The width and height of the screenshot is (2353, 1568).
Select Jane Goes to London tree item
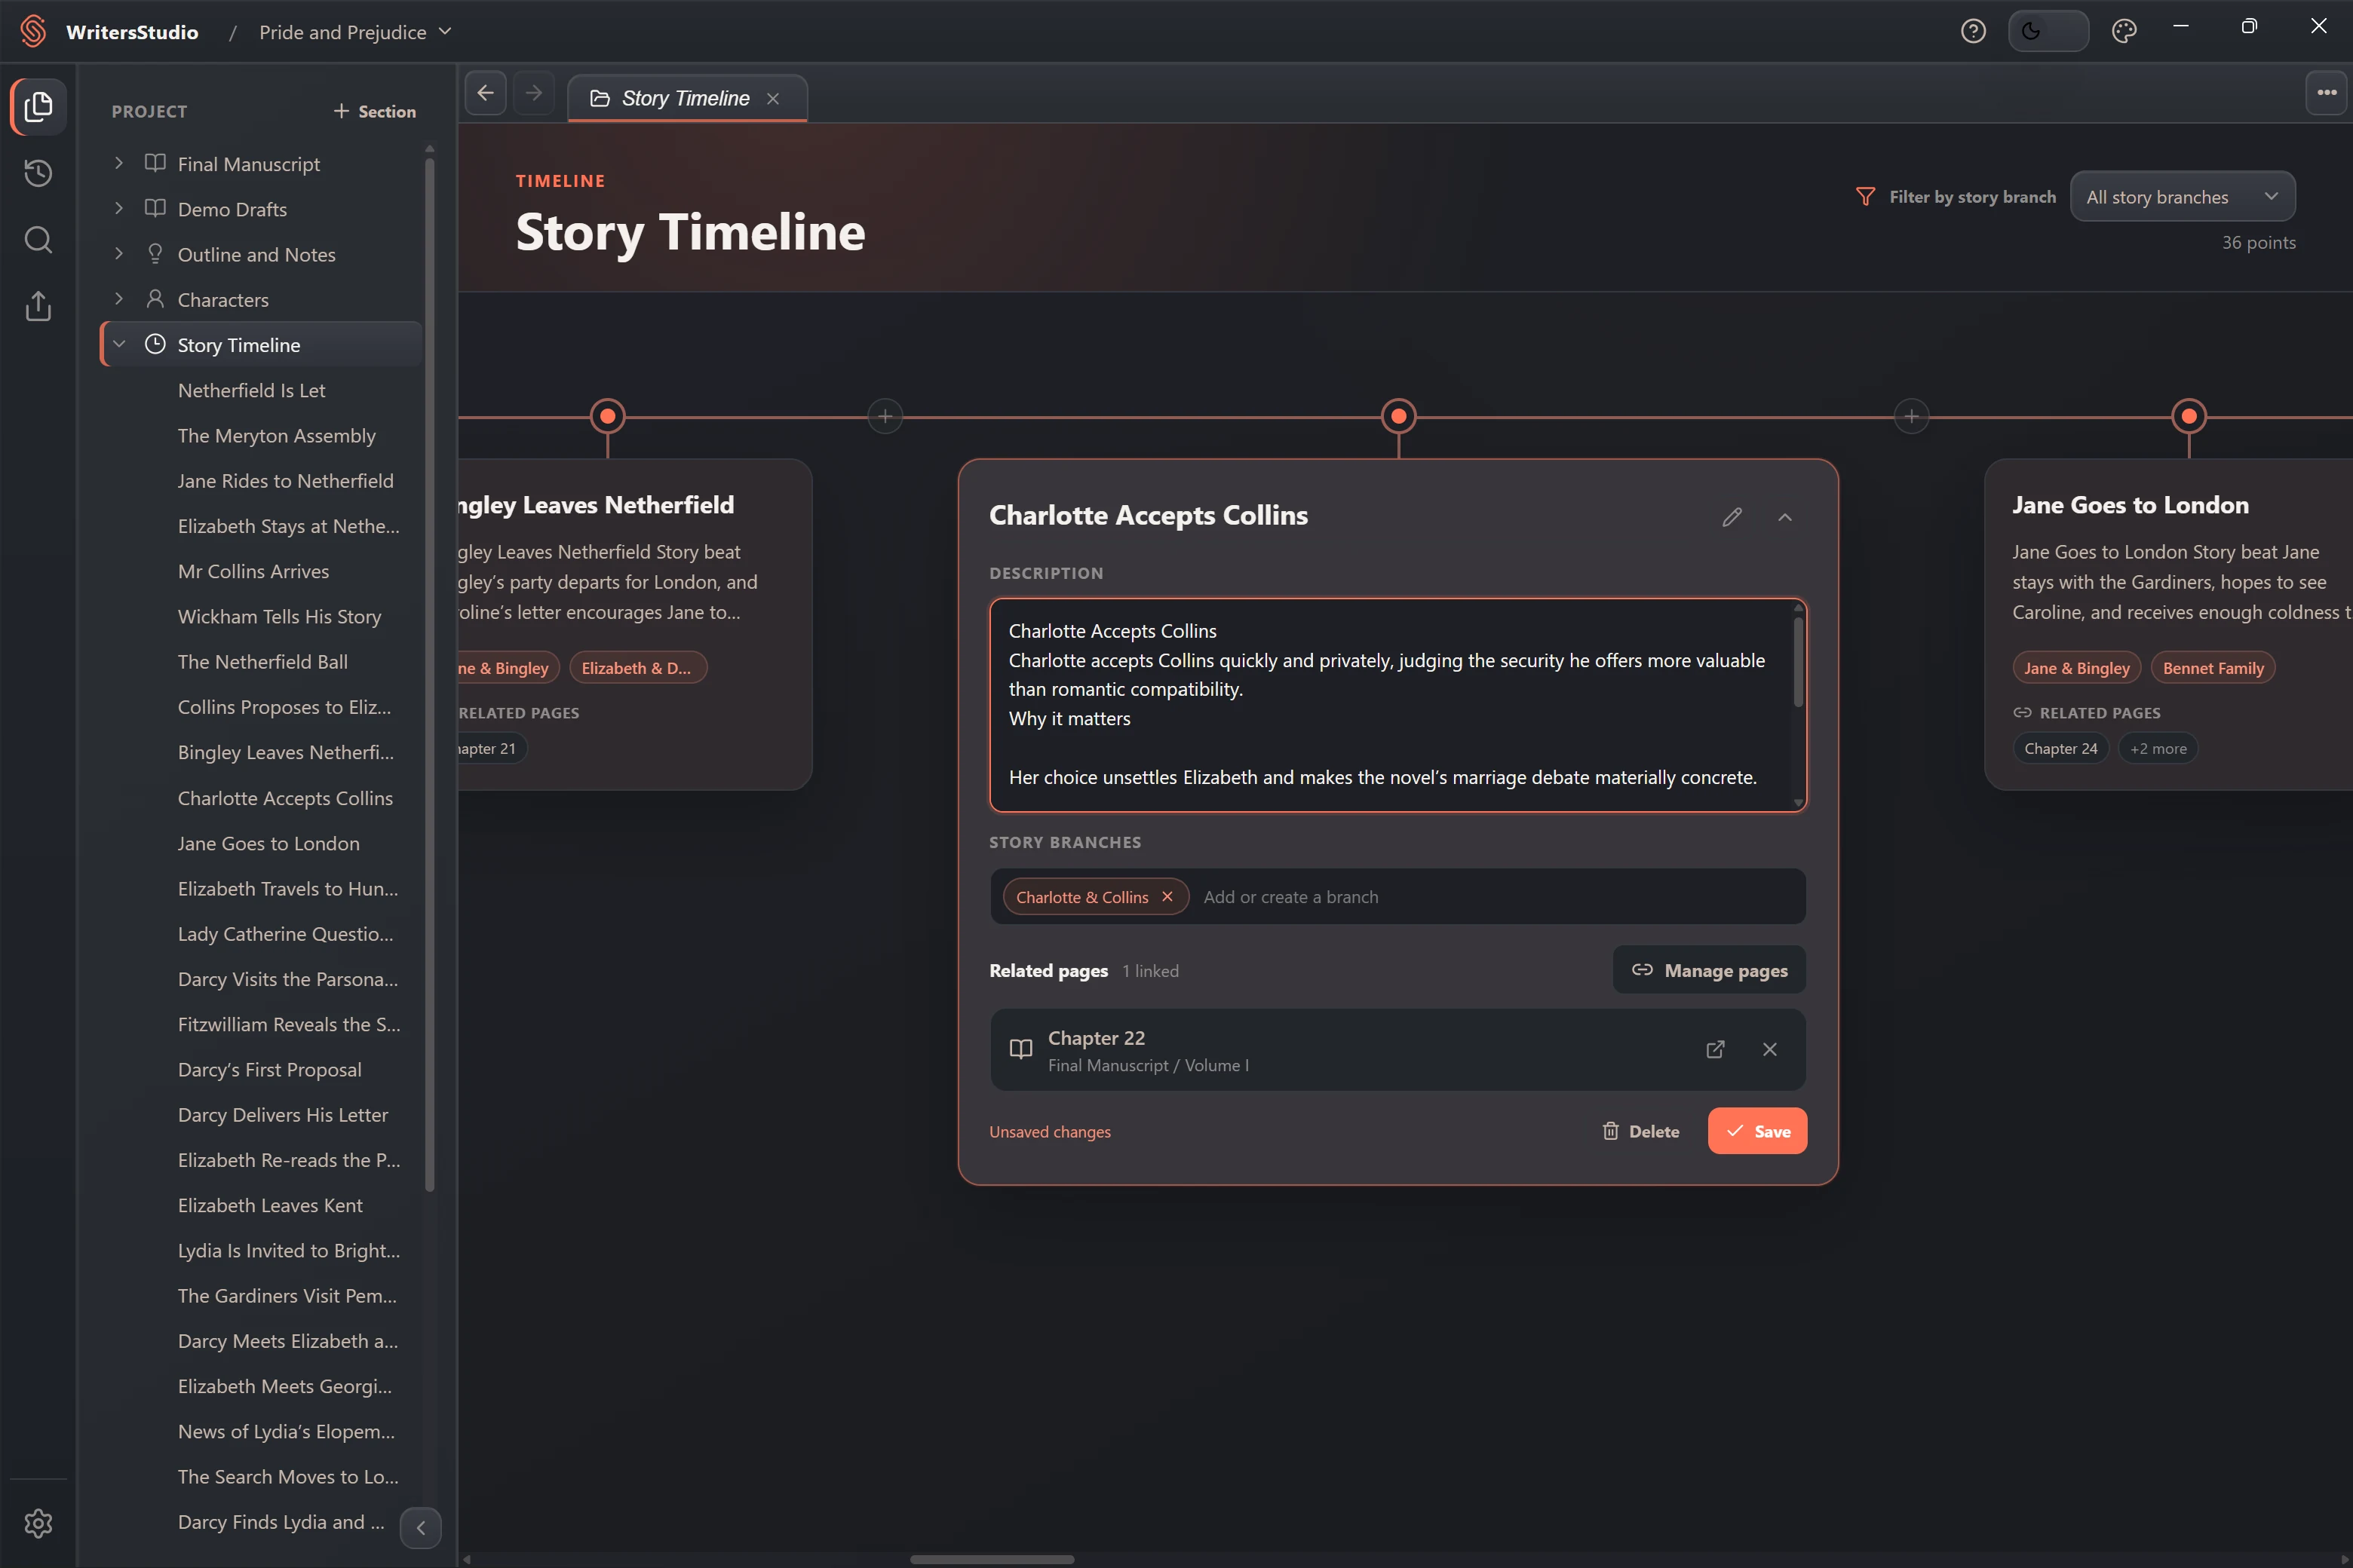[268, 843]
